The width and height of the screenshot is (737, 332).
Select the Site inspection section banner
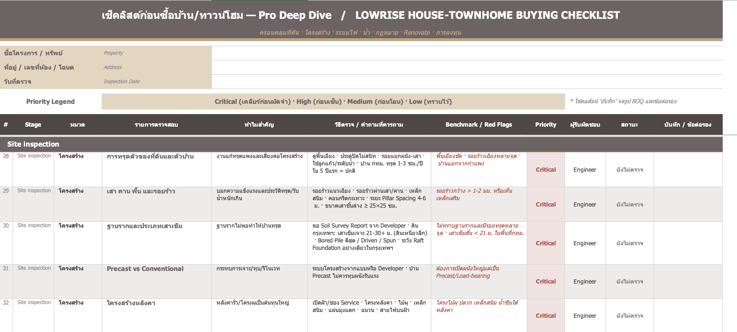pos(361,144)
